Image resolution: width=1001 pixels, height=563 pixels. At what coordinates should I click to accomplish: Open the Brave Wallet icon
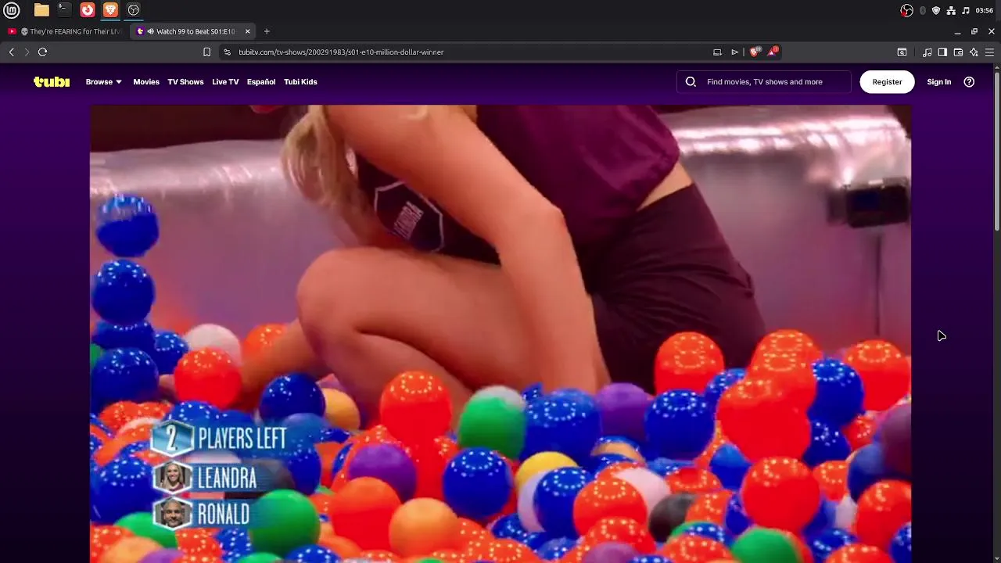tap(958, 52)
